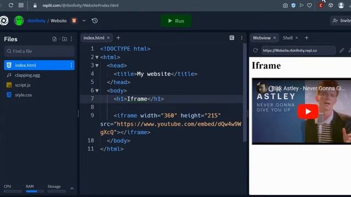Click the Rick Astley video title link
351x197 pixels.
point(308,89)
